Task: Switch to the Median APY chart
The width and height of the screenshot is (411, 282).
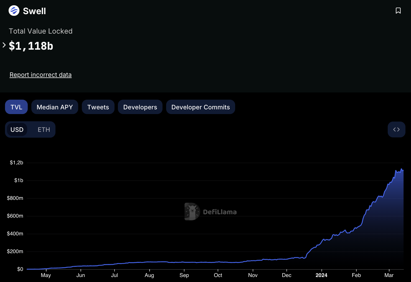Action: (55, 107)
